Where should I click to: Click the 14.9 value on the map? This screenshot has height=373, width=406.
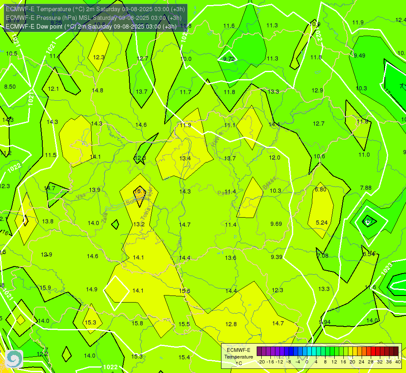[x=92, y=289]
